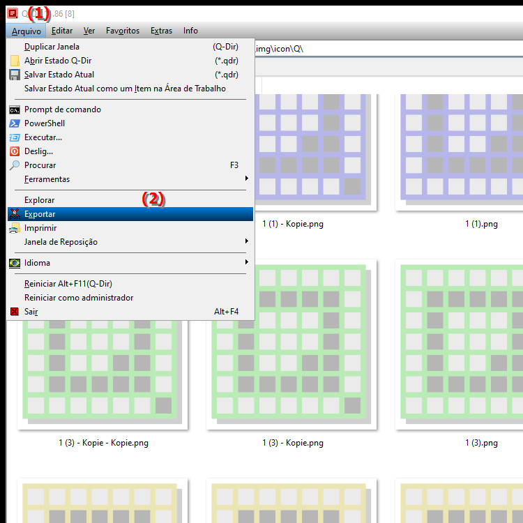Image resolution: width=523 pixels, height=523 pixels.
Task: Choose Sair to exit
Action: pyautogui.click(x=130, y=312)
